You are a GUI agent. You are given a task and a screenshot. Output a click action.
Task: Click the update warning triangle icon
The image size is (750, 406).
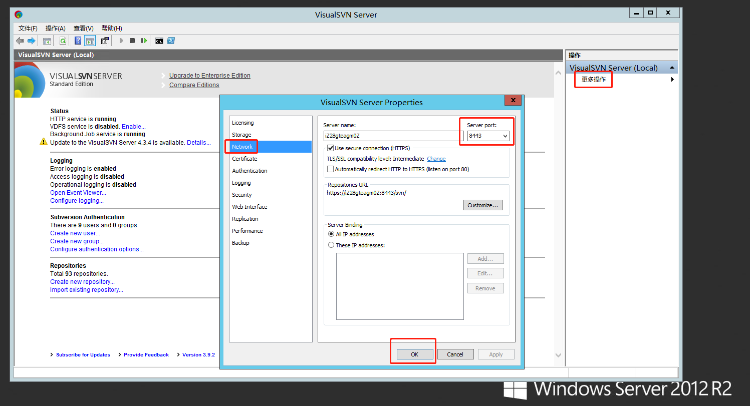44,142
